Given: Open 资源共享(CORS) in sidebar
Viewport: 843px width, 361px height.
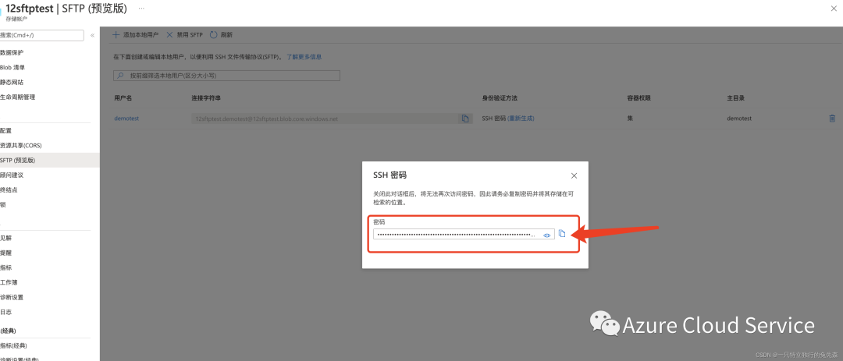Looking at the screenshot, I should 21,146.
